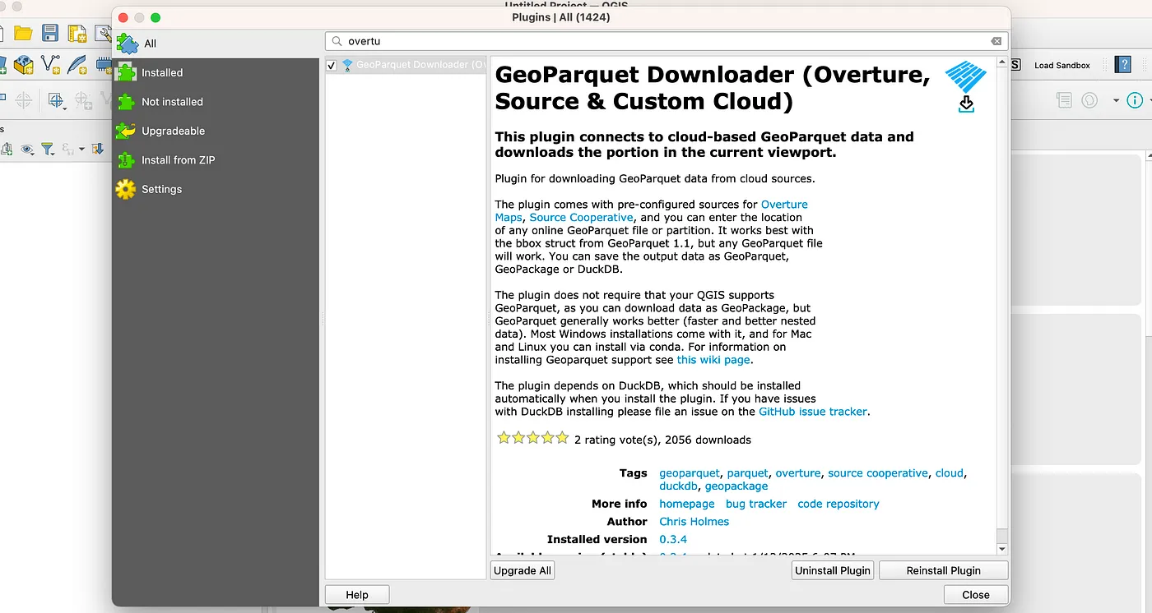Click the Identify Features info icon

(x=1135, y=100)
